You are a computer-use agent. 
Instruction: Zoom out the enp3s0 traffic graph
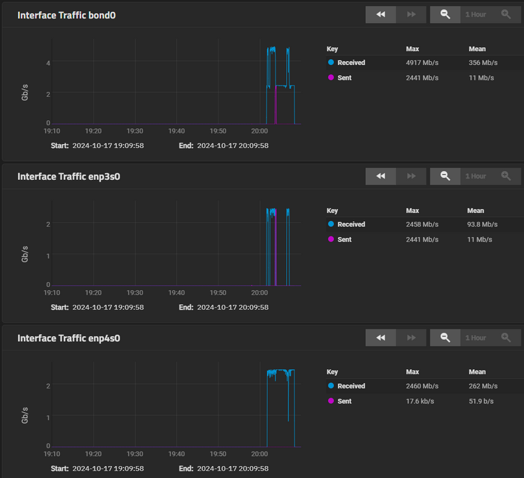pos(446,176)
